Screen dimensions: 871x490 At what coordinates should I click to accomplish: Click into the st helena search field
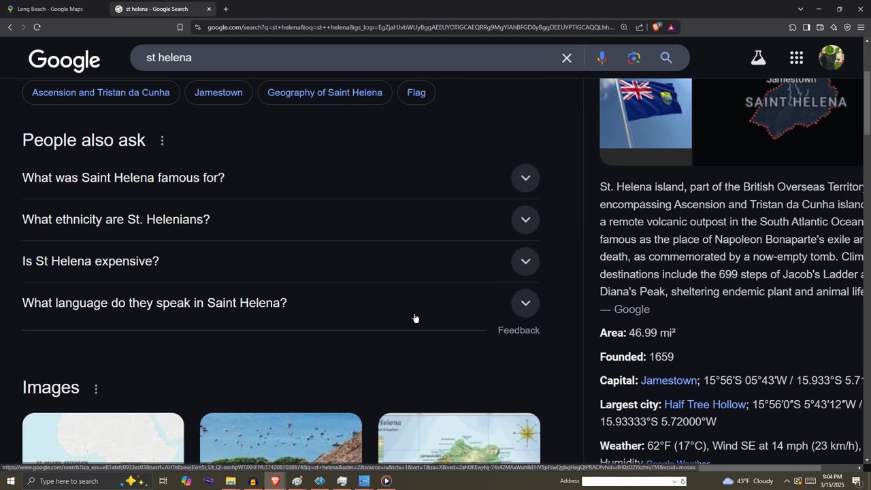[x=347, y=58]
